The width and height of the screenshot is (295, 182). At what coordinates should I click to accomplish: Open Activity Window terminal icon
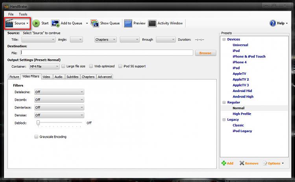tap(152, 23)
